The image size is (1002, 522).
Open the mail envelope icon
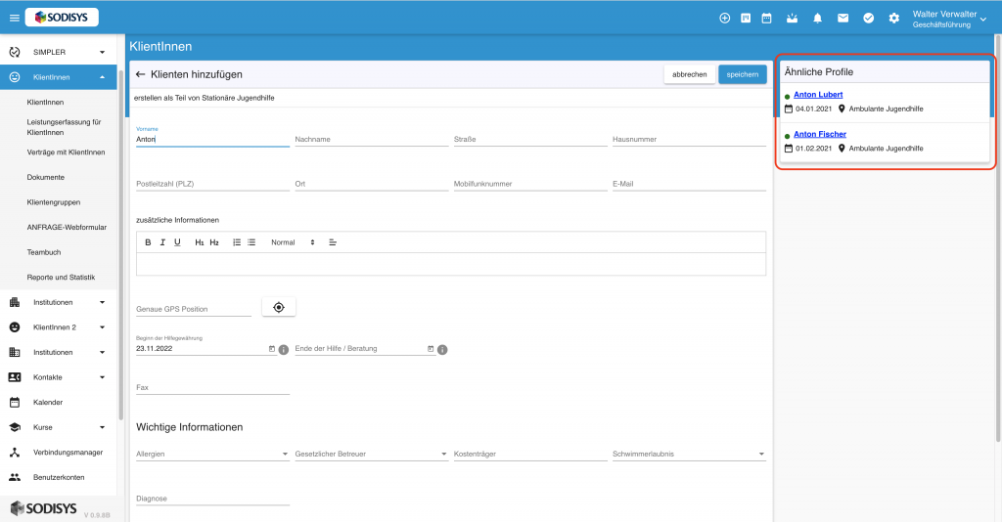[843, 19]
